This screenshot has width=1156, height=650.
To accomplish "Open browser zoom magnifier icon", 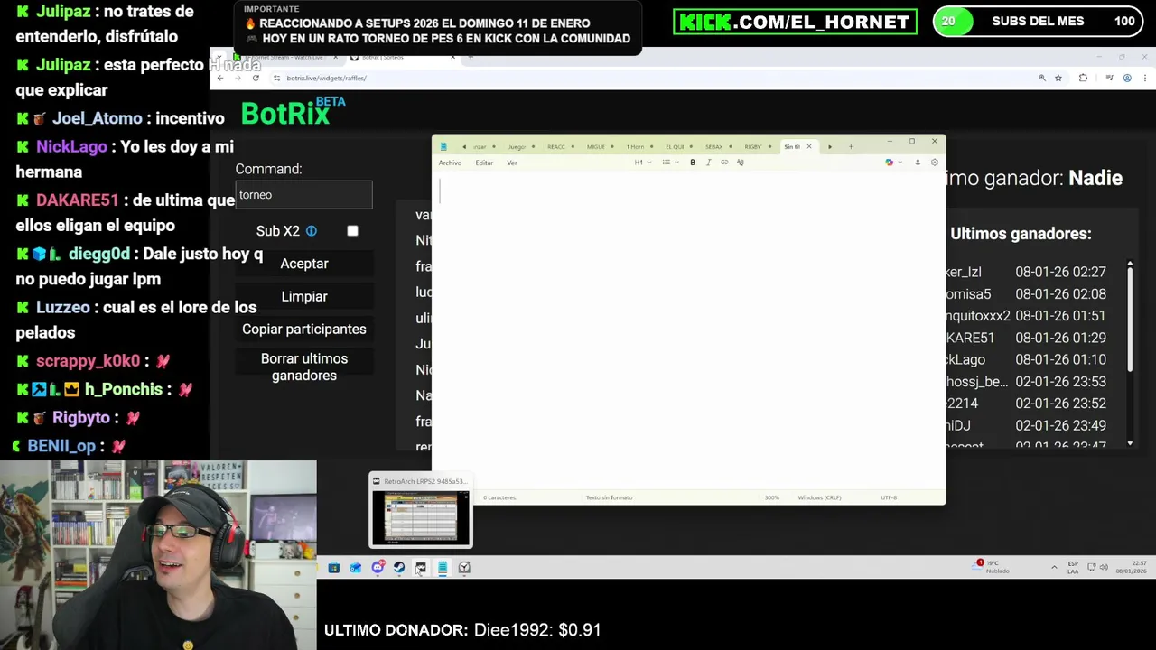I will click(x=1042, y=79).
